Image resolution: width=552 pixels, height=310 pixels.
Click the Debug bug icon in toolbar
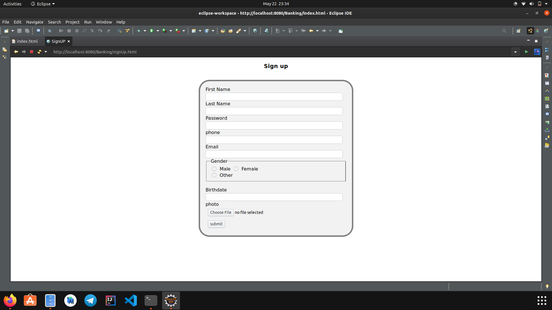click(x=139, y=31)
